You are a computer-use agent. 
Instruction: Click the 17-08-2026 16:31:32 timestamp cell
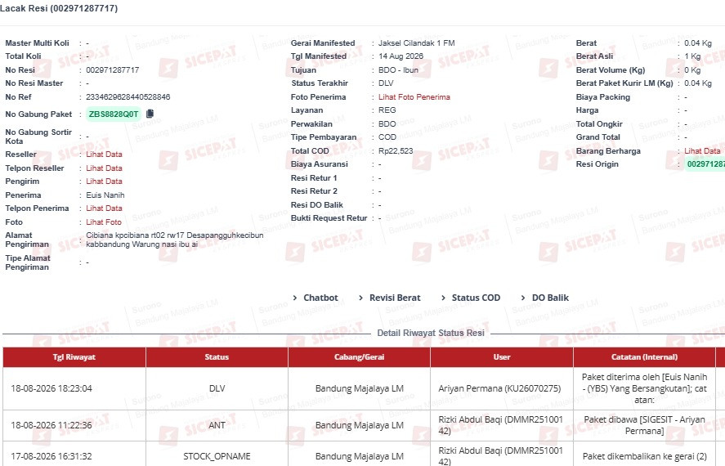(74, 456)
